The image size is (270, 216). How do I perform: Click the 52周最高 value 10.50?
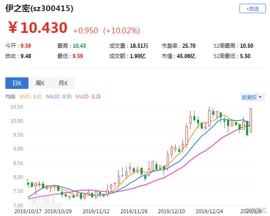(x=247, y=46)
